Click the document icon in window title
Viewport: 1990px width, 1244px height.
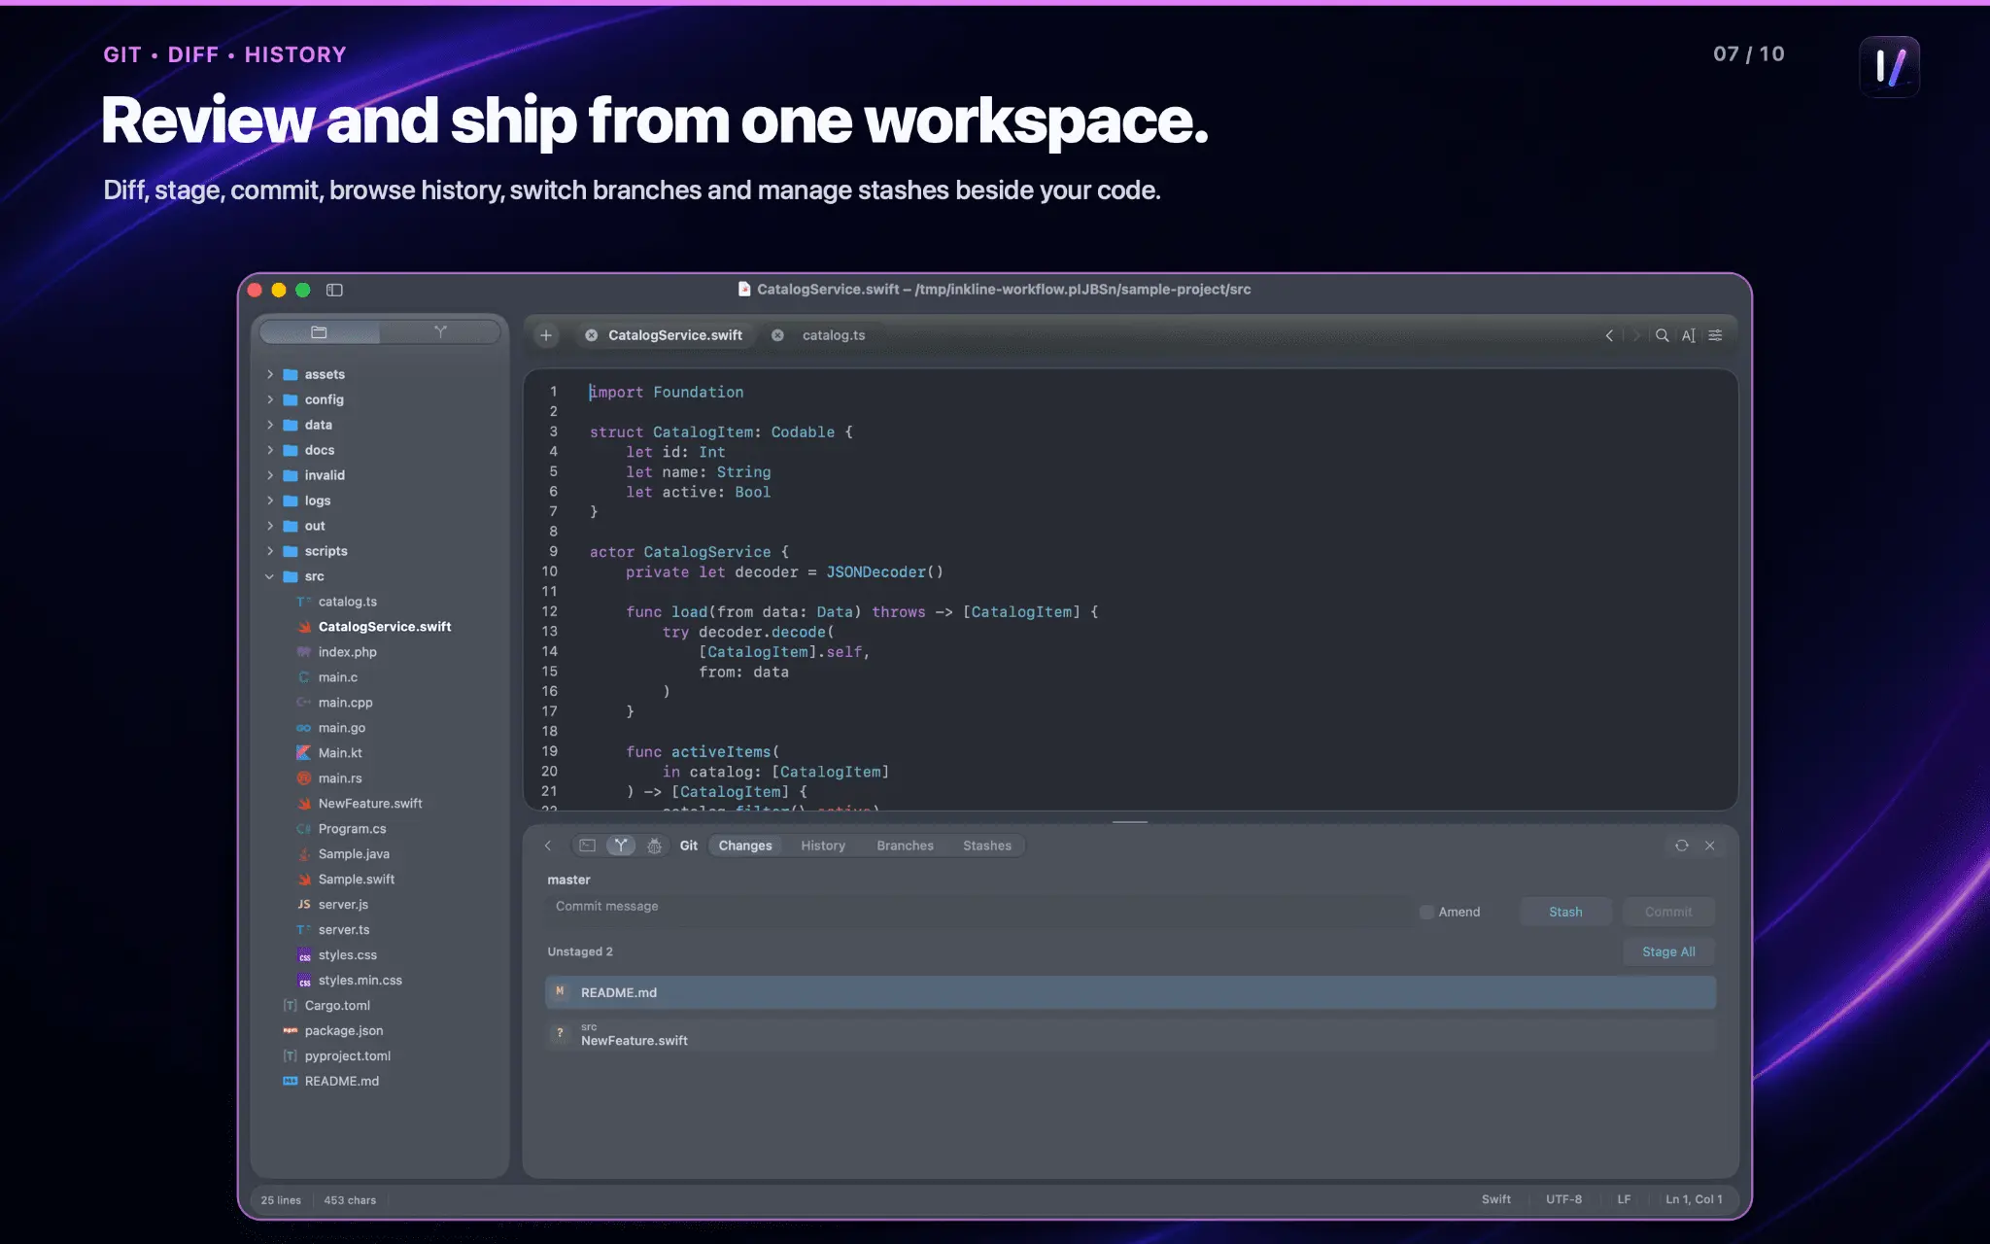coord(744,290)
